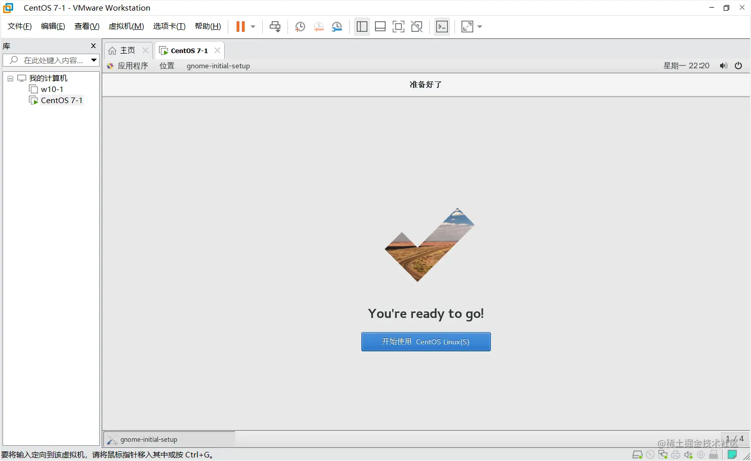Click the VMware Workstation title bar logo
Image resolution: width=751 pixels, height=461 pixels.
click(8, 8)
